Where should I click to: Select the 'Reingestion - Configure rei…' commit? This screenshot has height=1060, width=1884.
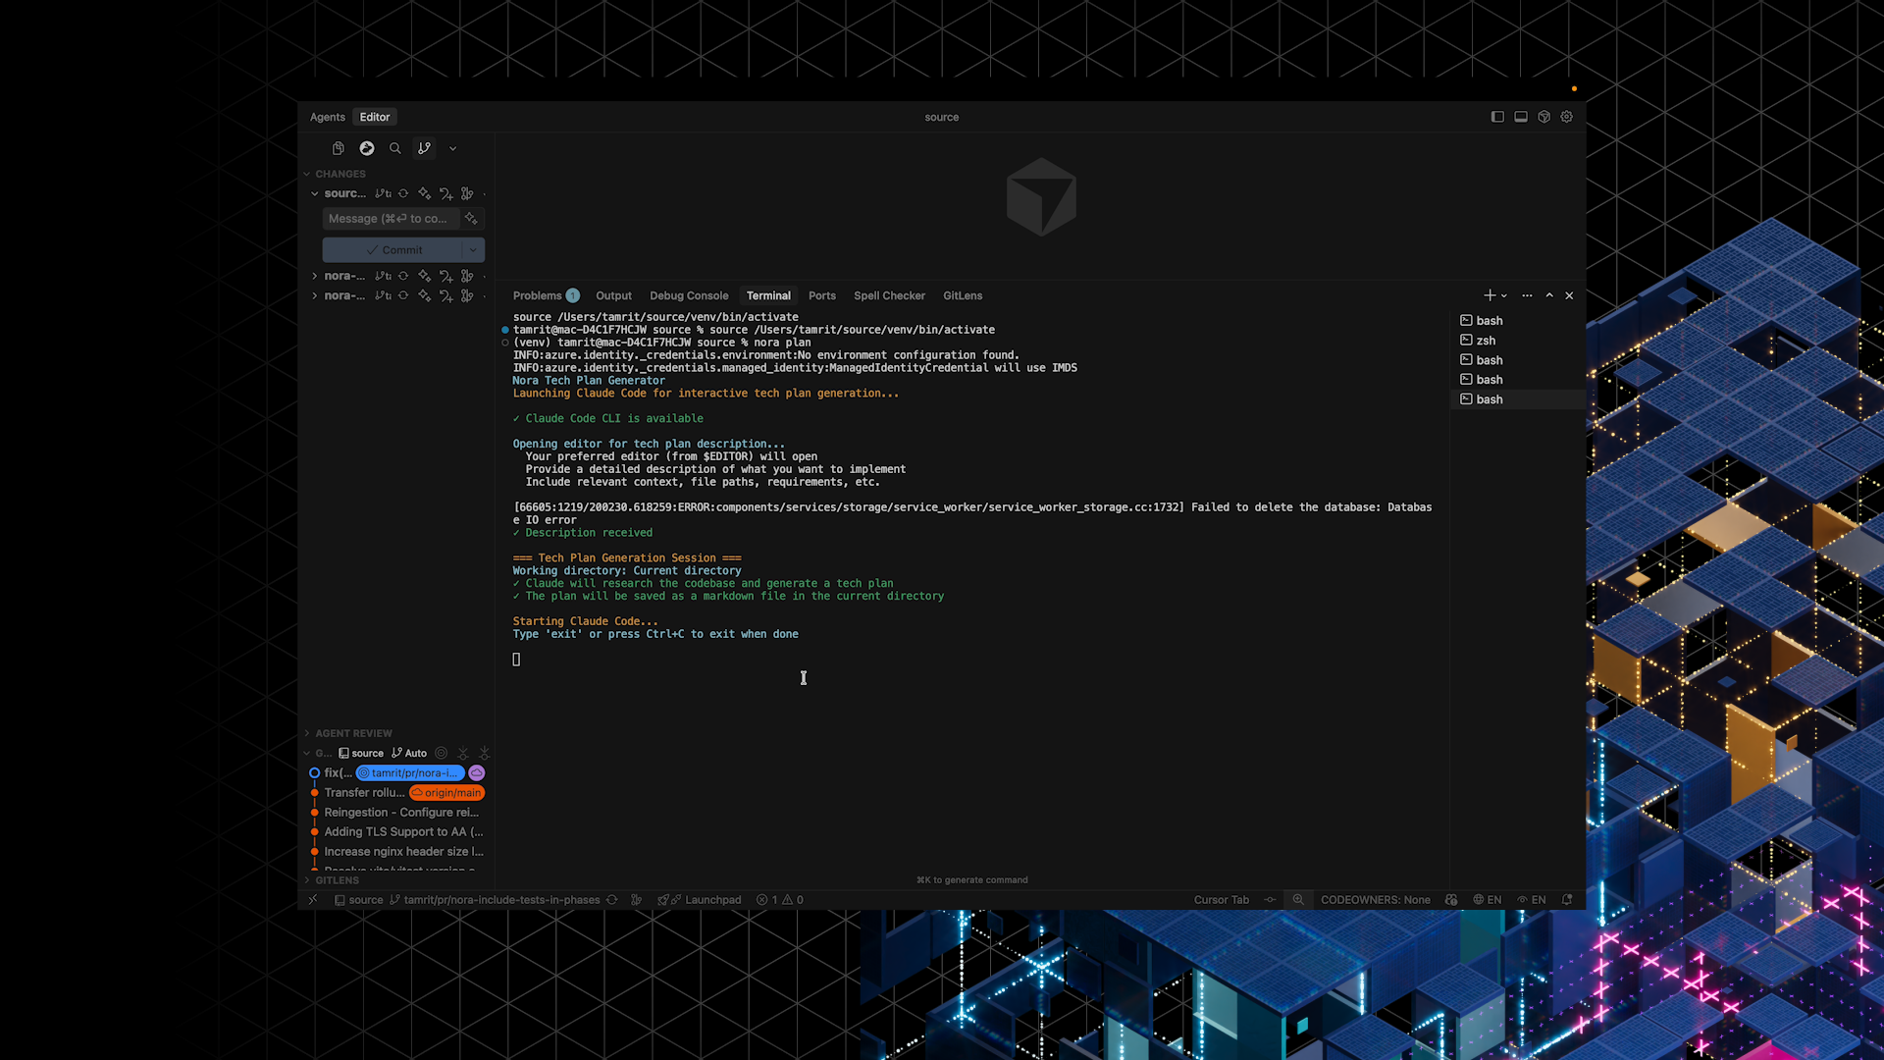coord(400,812)
